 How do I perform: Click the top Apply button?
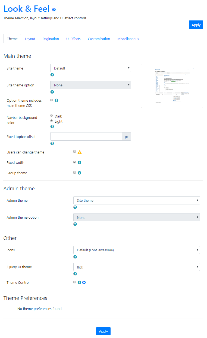tap(196, 25)
